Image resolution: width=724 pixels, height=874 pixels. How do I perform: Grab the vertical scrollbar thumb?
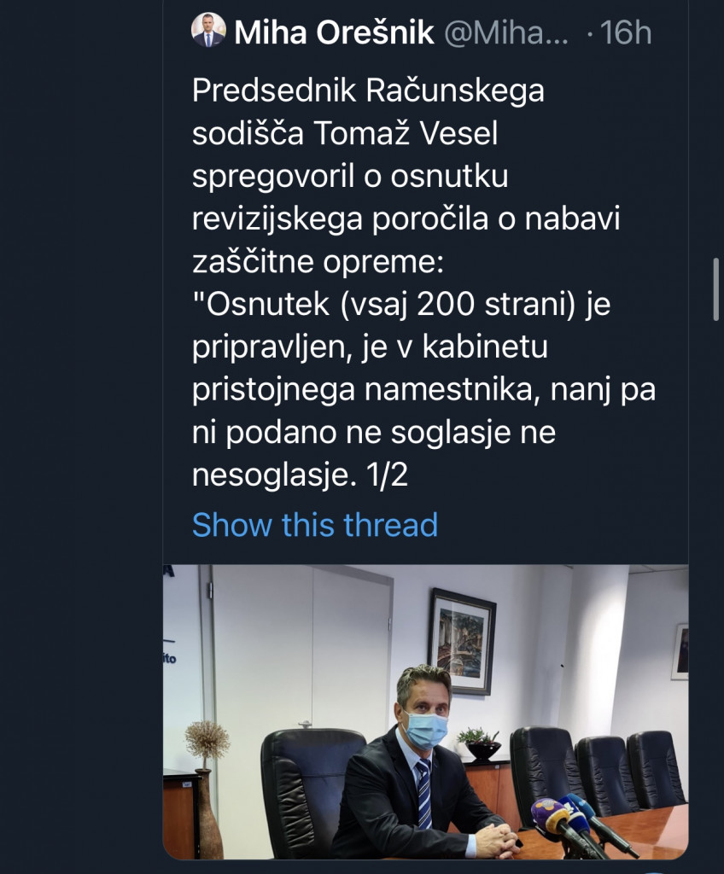[x=715, y=288]
